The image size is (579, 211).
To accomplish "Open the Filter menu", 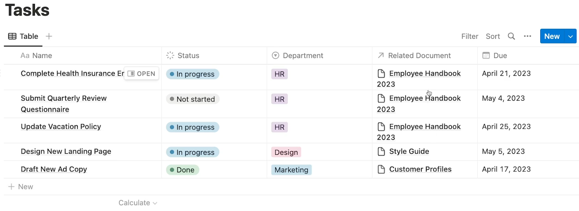I will [x=470, y=36].
